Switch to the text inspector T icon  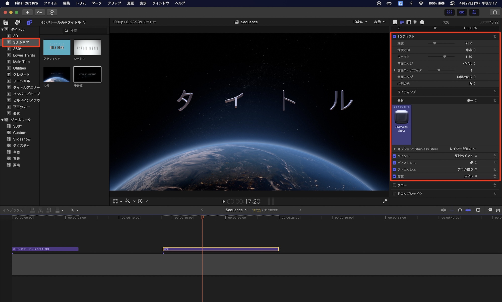[395, 22]
